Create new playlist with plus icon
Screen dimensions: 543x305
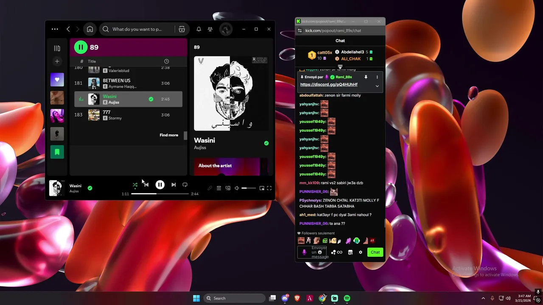pyautogui.click(x=57, y=61)
